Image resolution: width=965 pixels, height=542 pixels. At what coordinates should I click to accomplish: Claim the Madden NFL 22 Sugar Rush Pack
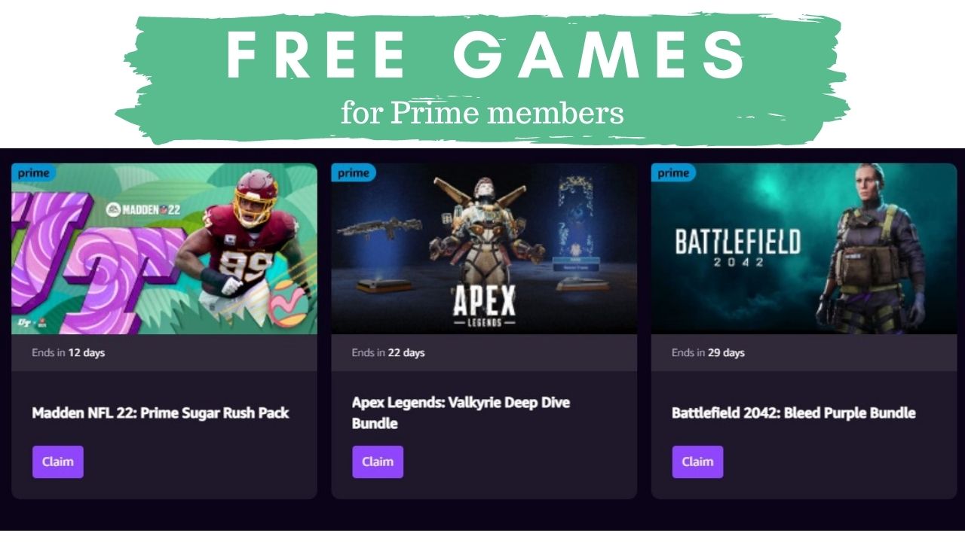point(58,461)
